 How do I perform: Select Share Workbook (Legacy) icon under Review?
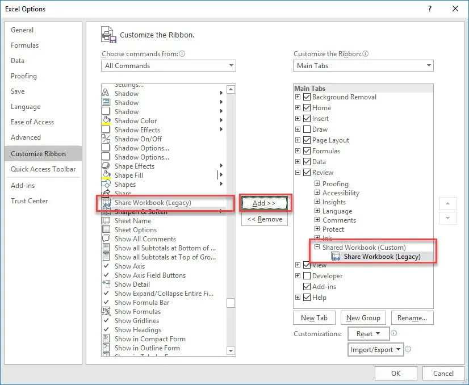(x=336, y=257)
